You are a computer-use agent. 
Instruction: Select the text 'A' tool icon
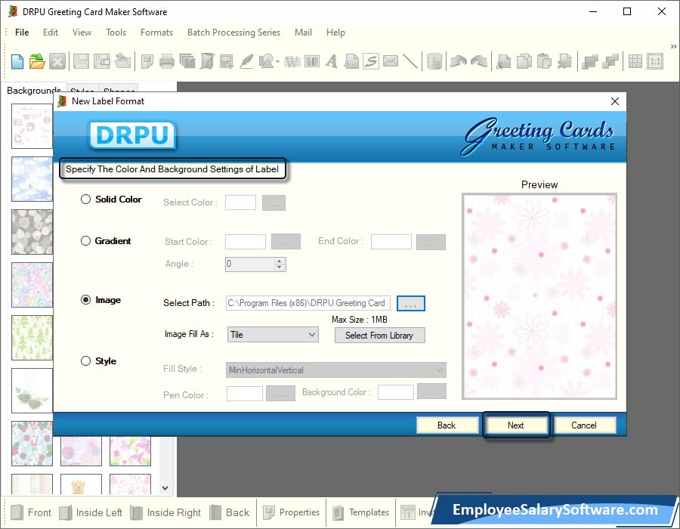tap(332, 61)
